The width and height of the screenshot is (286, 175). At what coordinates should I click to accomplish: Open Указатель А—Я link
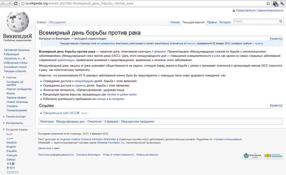tap(15, 58)
